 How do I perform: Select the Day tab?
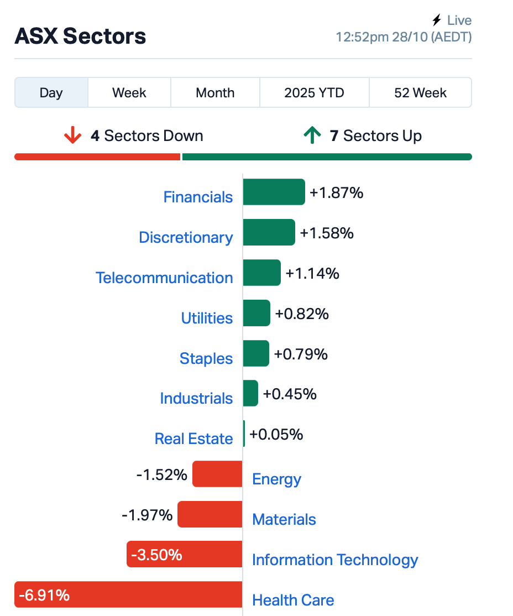51,92
